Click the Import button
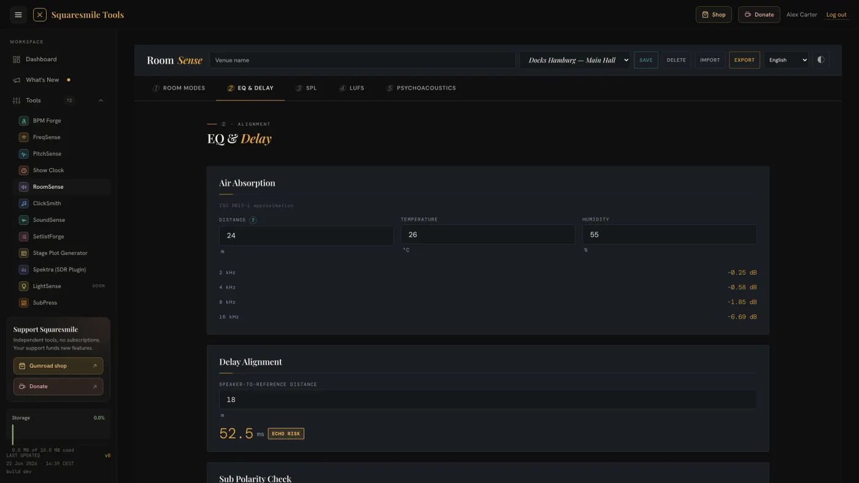Viewport: 859px width, 483px height. (710, 60)
